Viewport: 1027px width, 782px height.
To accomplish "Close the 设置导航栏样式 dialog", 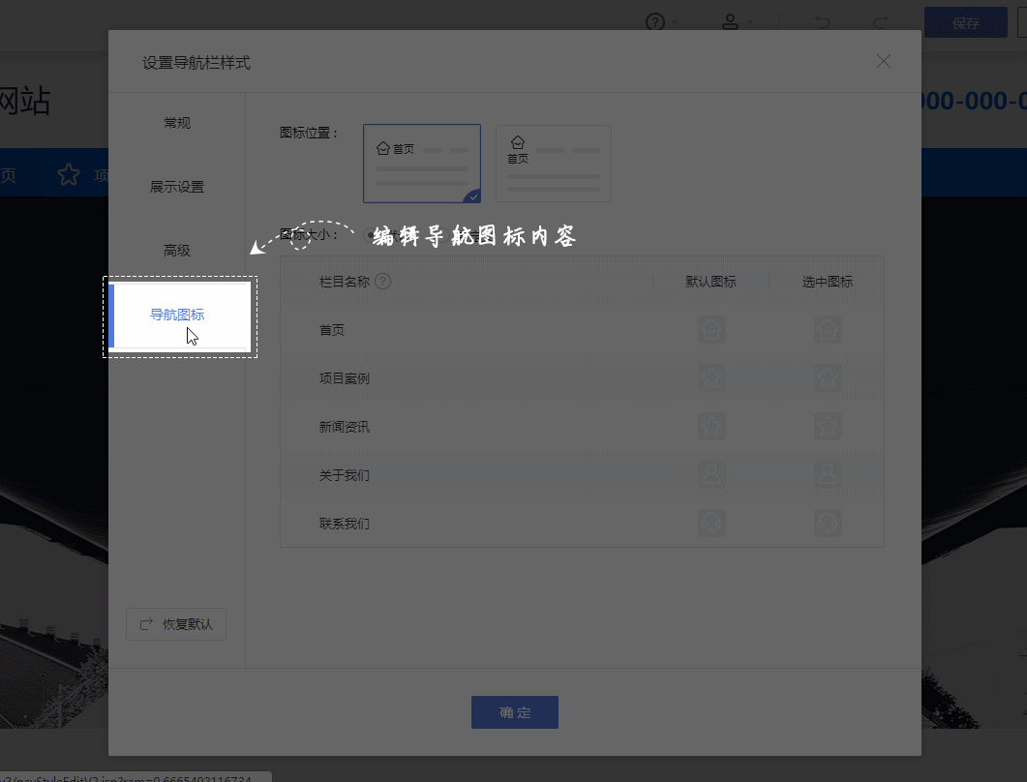I will [883, 62].
